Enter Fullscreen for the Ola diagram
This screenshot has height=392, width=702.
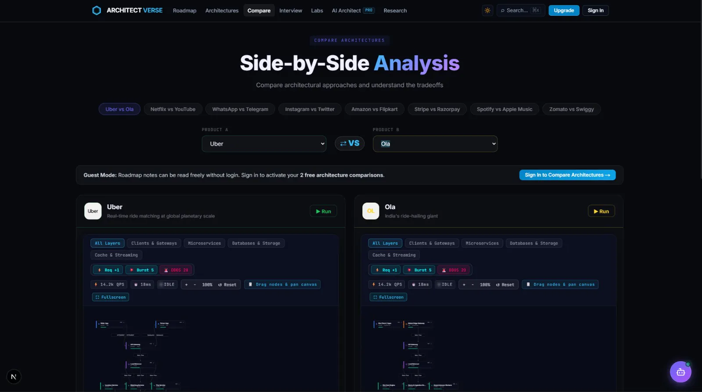click(388, 297)
